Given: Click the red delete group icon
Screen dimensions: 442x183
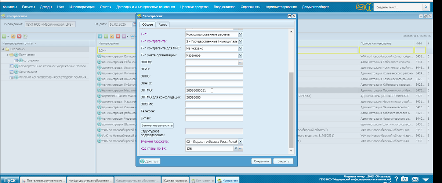Looking at the screenshot, I should pyautogui.click(x=19, y=36).
